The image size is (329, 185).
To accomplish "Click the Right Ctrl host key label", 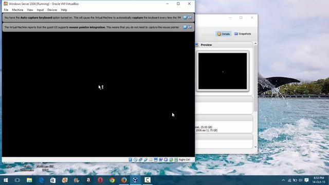I will pos(185,160).
